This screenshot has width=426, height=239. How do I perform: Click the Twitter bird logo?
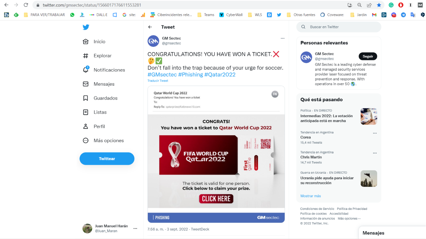86,27
